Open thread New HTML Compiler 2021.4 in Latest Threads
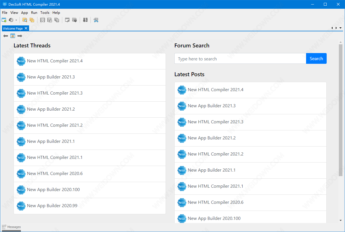345x232 pixels. 90,61
